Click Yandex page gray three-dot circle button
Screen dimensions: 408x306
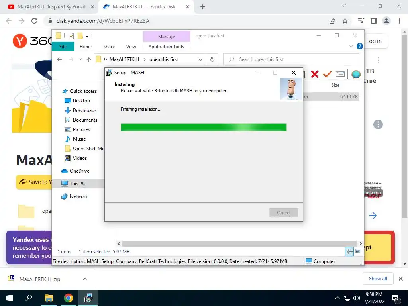tap(378, 124)
